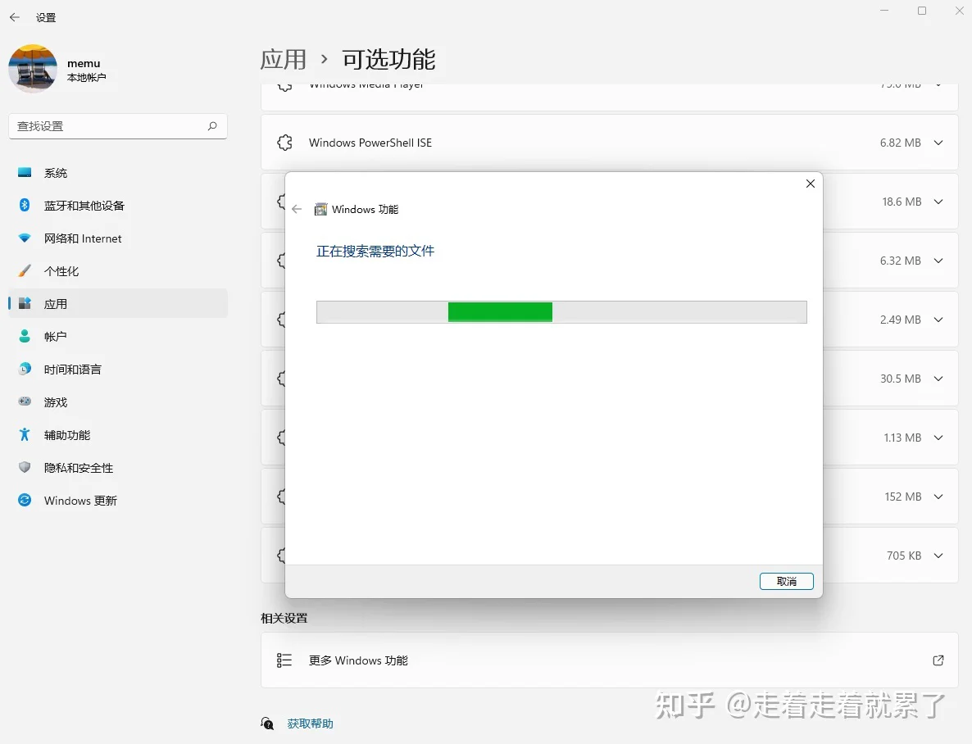Click 取消 to cancel the feature search

[x=787, y=581]
